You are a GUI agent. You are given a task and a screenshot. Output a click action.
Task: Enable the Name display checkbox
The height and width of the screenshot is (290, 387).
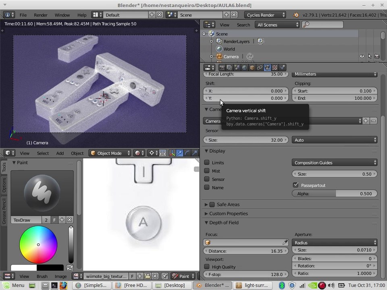click(x=207, y=187)
